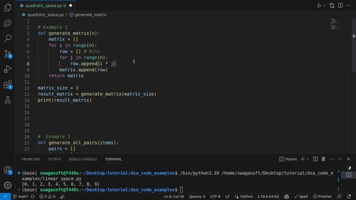
Task: Open changes compare icon in editor toolbar
Action: coord(332,6)
